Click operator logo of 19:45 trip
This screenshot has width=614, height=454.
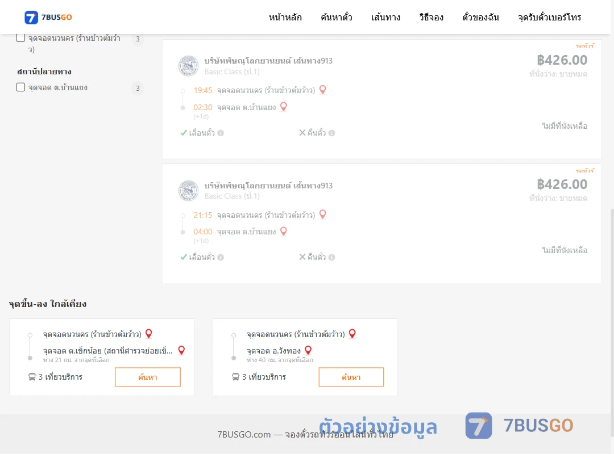[x=188, y=66]
